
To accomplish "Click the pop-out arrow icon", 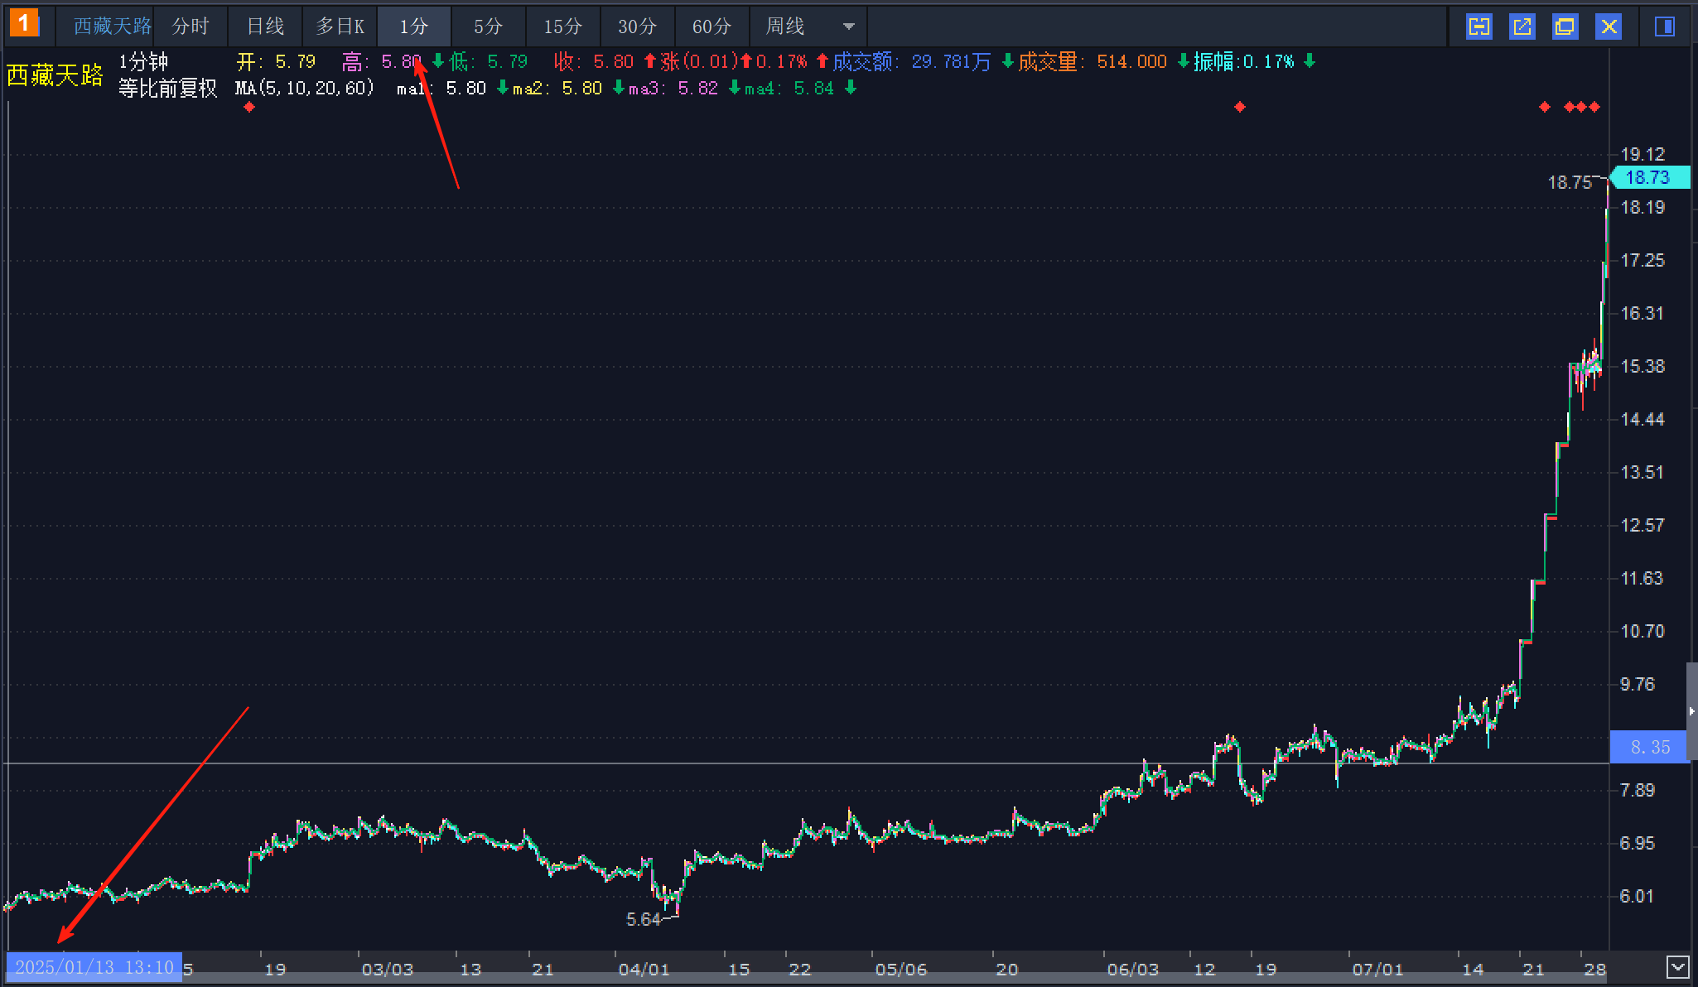I will 1522,26.
